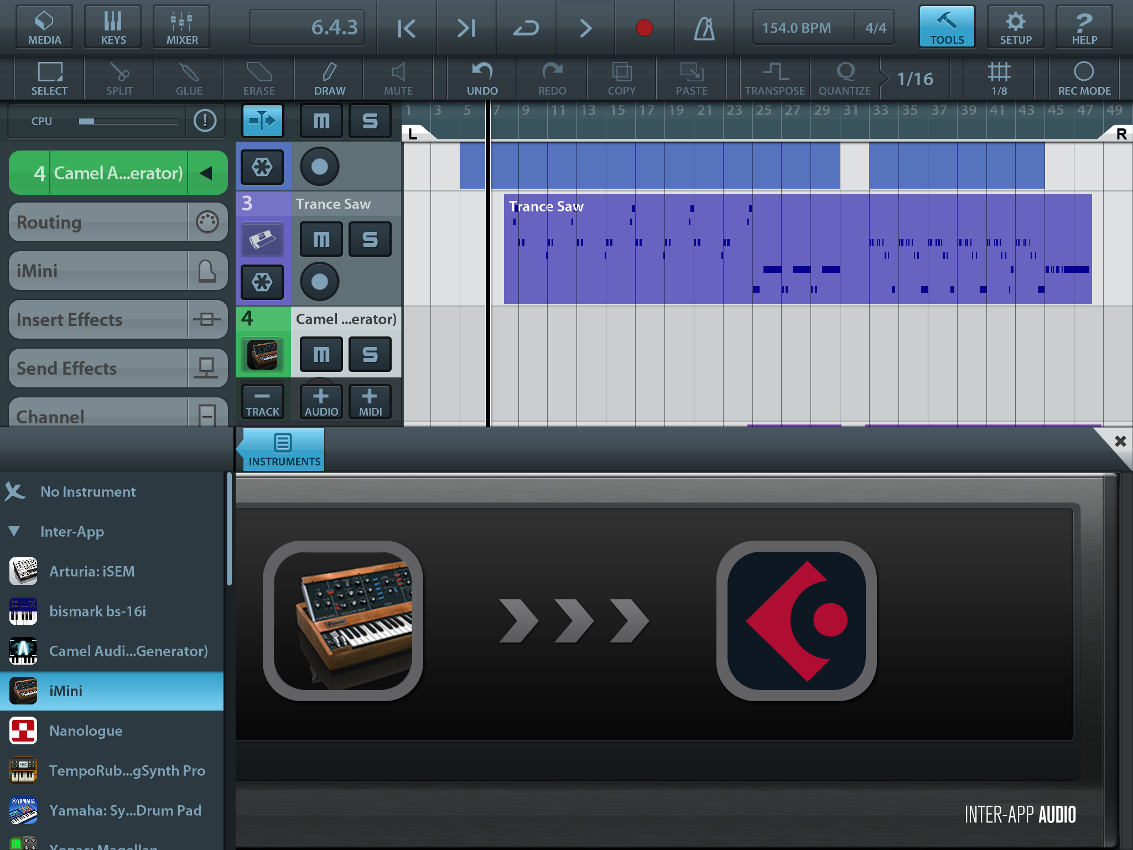Add a new Audio track
Viewport: 1133px width, 850px height.
321,402
